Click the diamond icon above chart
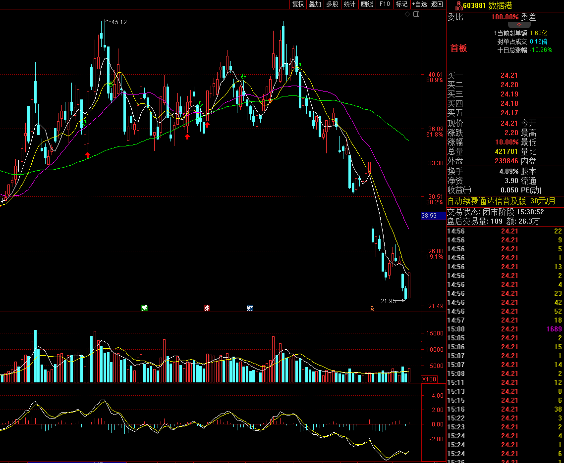Screen dimensions: 564x463 click(407, 14)
